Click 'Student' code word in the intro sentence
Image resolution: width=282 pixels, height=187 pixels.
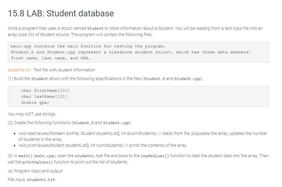[95, 29]
